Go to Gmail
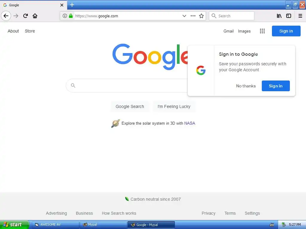The width and height of the screenshot is (306, 229). (x=229, y=31)
